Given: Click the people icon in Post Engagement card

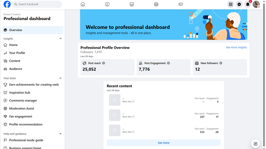Looking at the screenshot, I should tap(141, 63).
